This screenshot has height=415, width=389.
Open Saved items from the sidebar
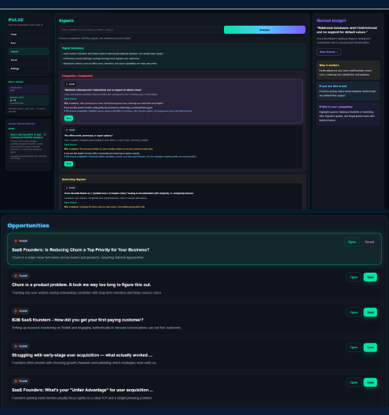[28, 60]
